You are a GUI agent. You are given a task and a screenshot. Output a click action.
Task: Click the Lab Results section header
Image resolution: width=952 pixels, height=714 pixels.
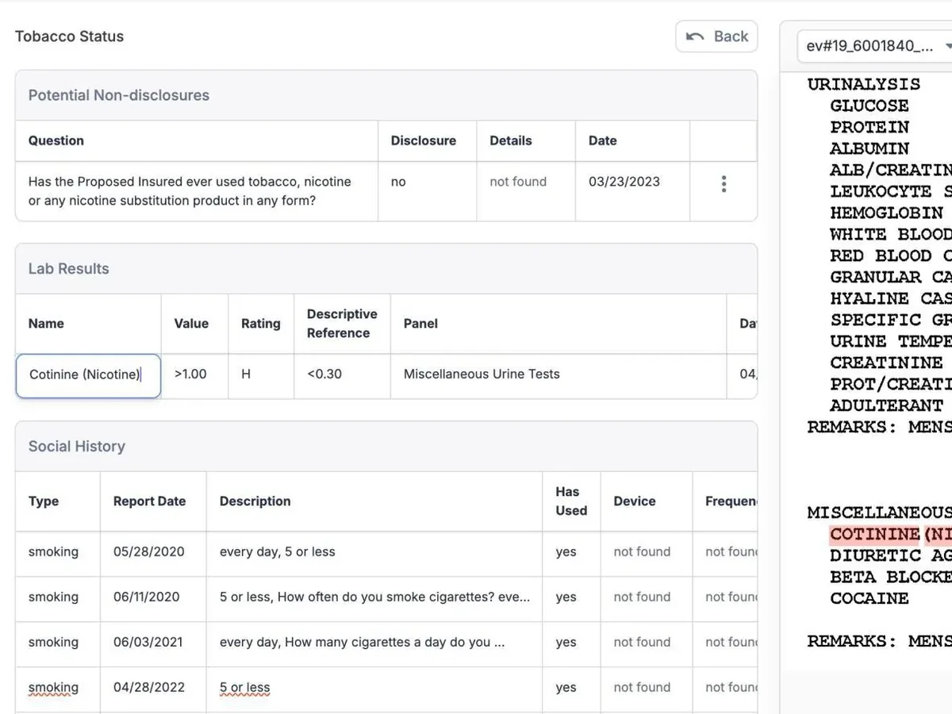click(x=69, y=269)
